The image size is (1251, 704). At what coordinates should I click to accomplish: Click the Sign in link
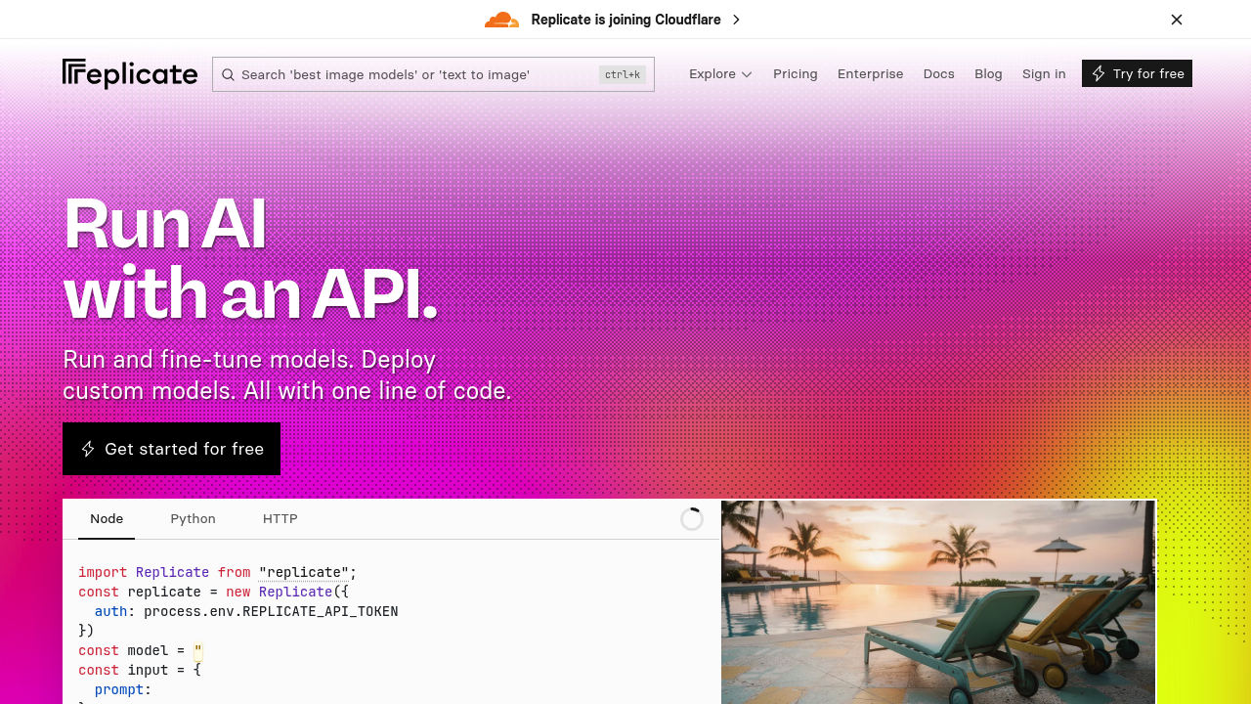pyautogui.click(x=1044, y=74)
